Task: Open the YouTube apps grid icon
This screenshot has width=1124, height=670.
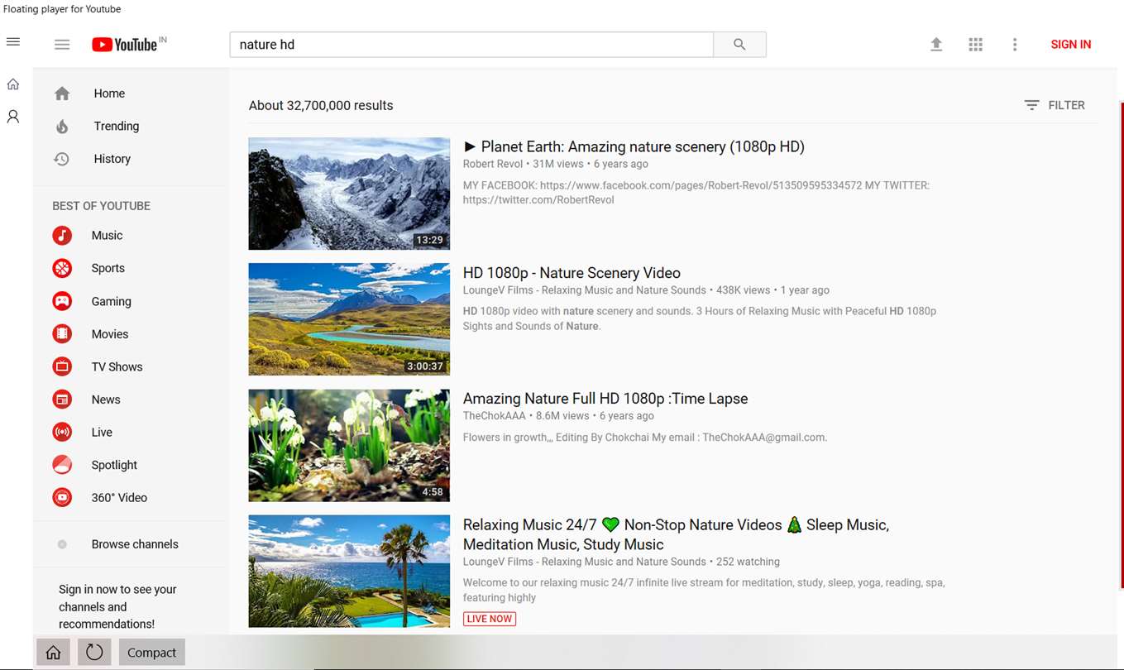Action: coord(976,45)
